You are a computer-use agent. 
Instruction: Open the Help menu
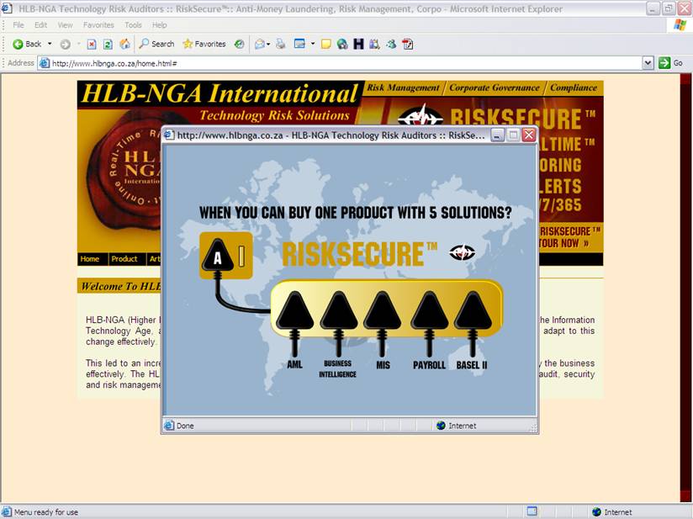(160, 25)
